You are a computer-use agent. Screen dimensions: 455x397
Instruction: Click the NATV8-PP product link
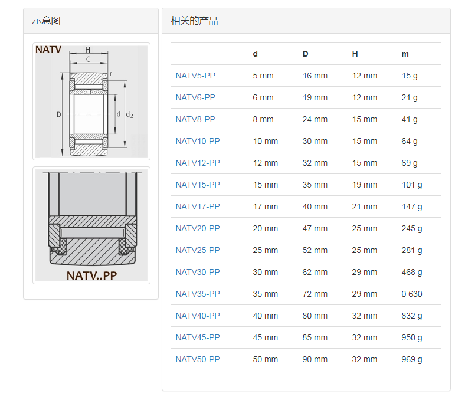tap(195, 119)
